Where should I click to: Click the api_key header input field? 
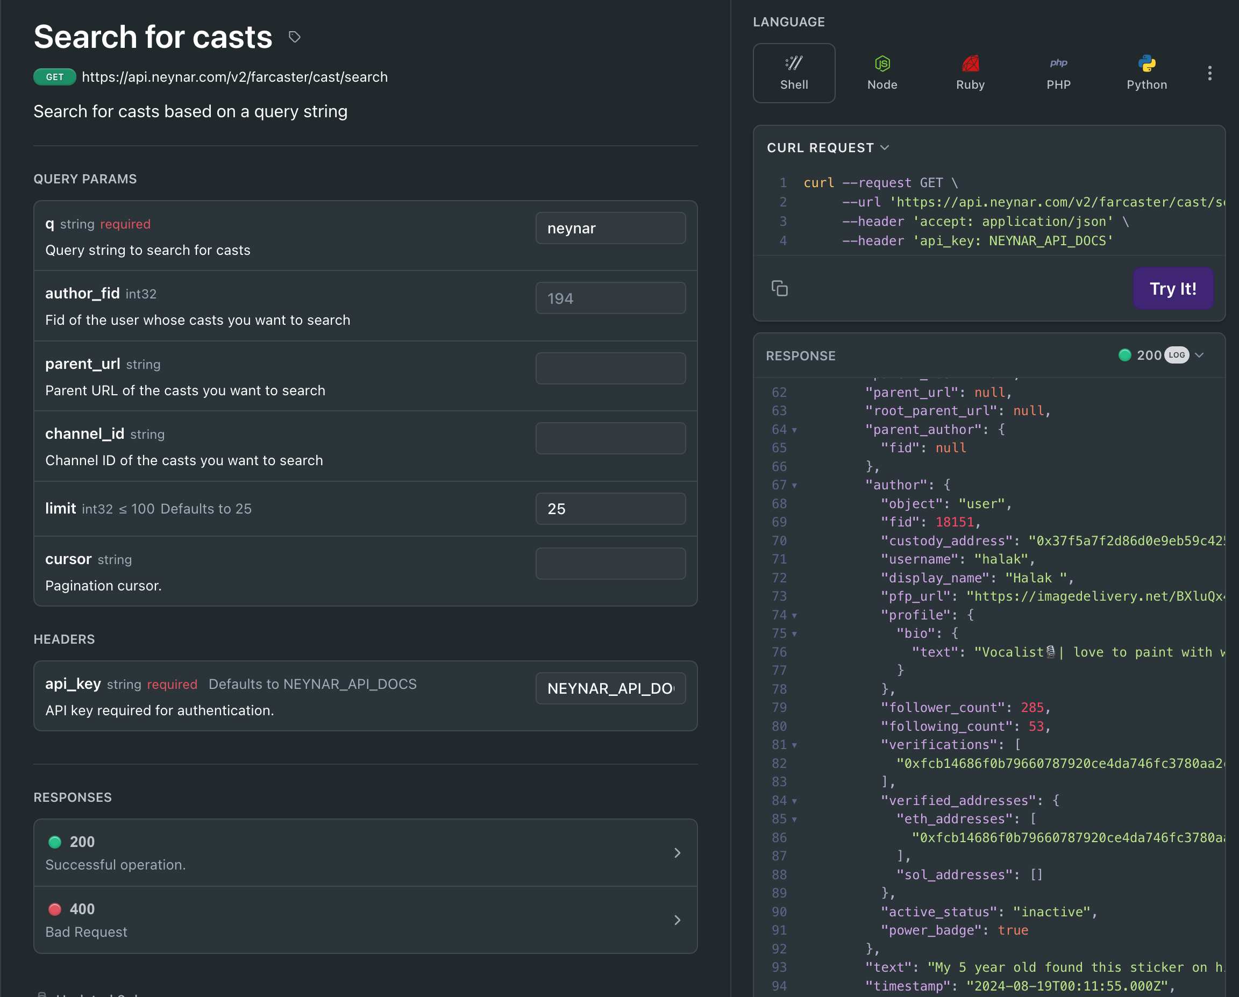610,688
